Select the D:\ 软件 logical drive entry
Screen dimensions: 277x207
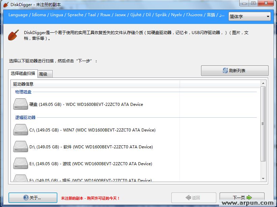(91, 147)
